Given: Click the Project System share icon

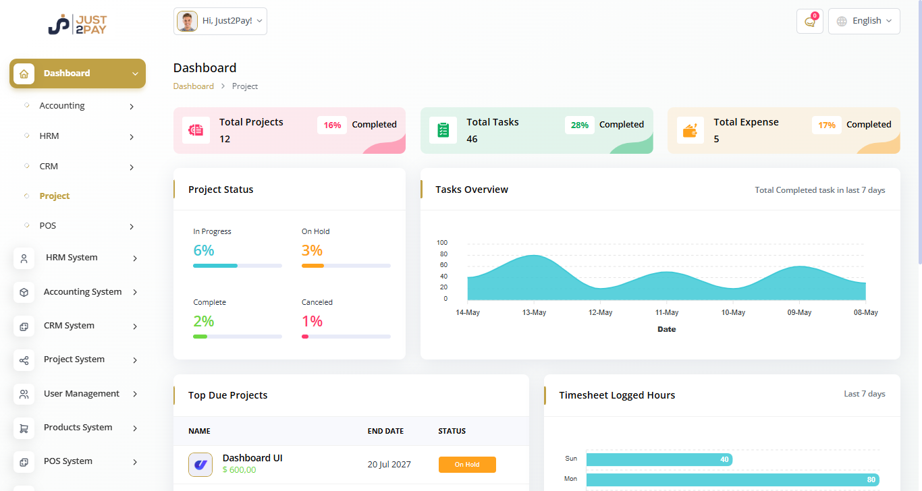Looking at the screenshot, I should tap(24, 360).
